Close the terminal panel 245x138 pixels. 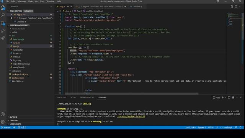click(241, 97)
